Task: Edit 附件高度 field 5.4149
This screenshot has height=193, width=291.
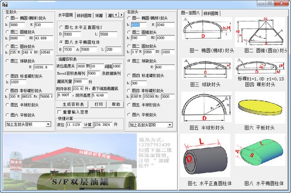Action: [99, 96]
